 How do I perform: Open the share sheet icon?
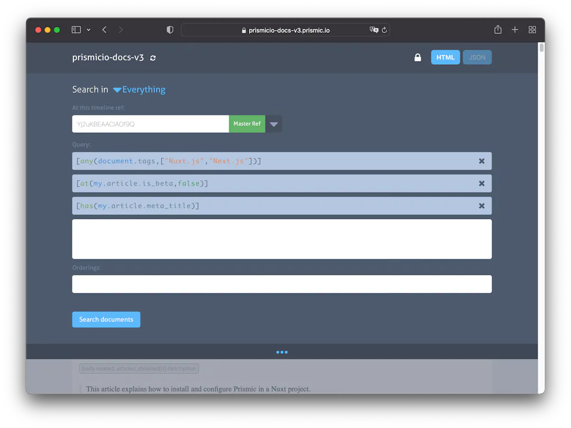click(x=498, y=30)
